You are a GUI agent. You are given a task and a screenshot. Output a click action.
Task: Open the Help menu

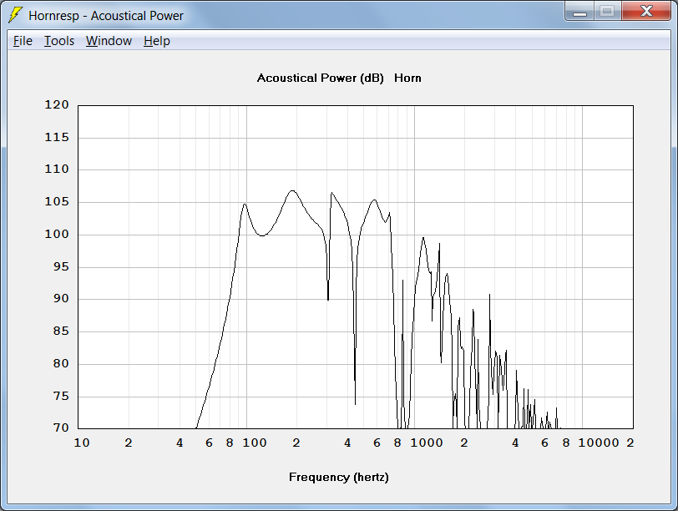pos(156,41)
